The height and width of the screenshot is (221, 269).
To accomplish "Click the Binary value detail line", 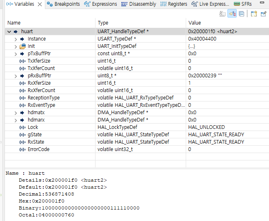I will coord(79,208).
